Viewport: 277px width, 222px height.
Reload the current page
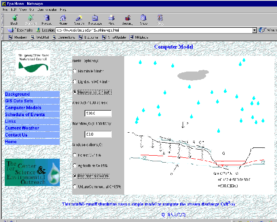click(x=47, y=20)
